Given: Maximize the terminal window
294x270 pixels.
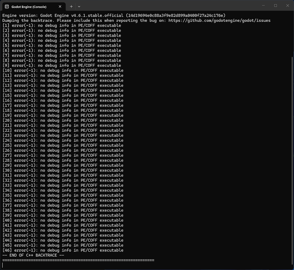Looking at the screenshot, I should (275, 6).
